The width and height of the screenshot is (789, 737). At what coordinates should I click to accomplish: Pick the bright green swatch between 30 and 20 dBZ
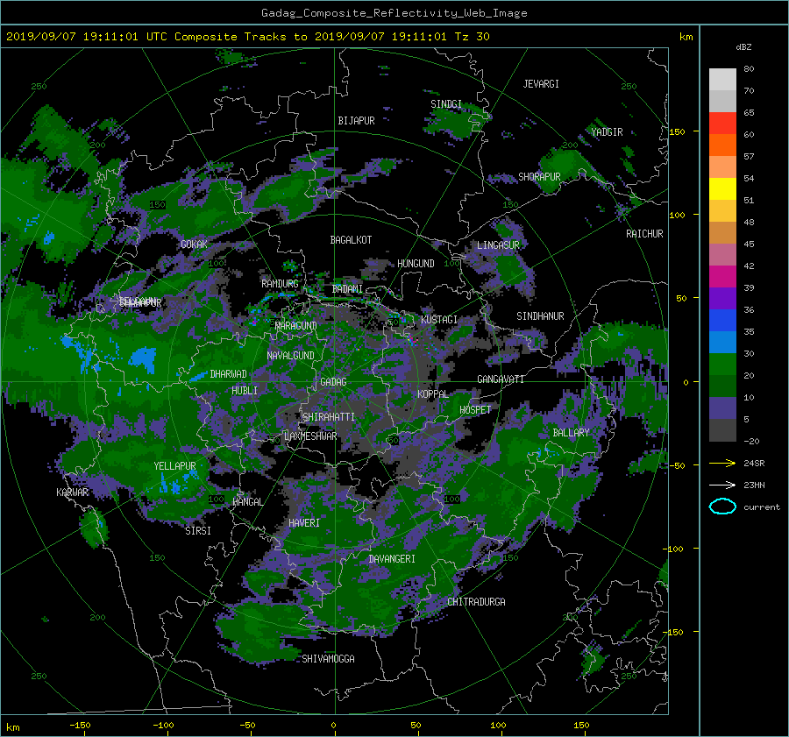722,365
